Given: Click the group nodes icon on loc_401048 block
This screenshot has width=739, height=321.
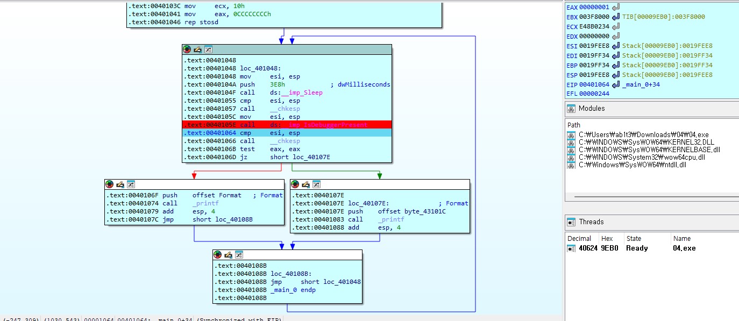Looking at the screenshot, I should [208, 49].
